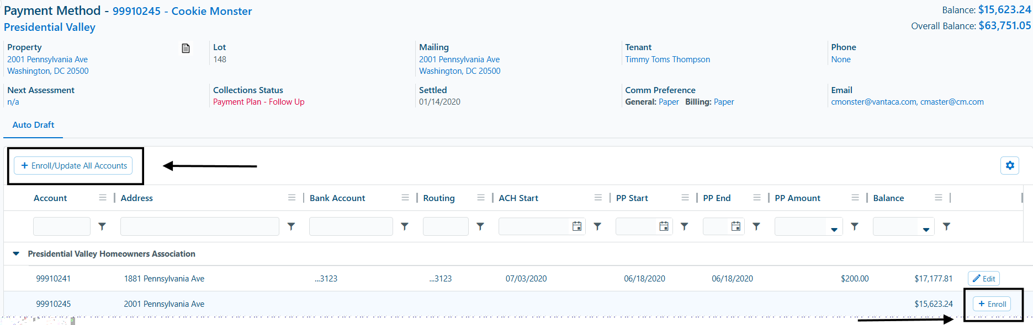Click the Bank Account column menu icon
The image size is (1033, 325).
405,198
